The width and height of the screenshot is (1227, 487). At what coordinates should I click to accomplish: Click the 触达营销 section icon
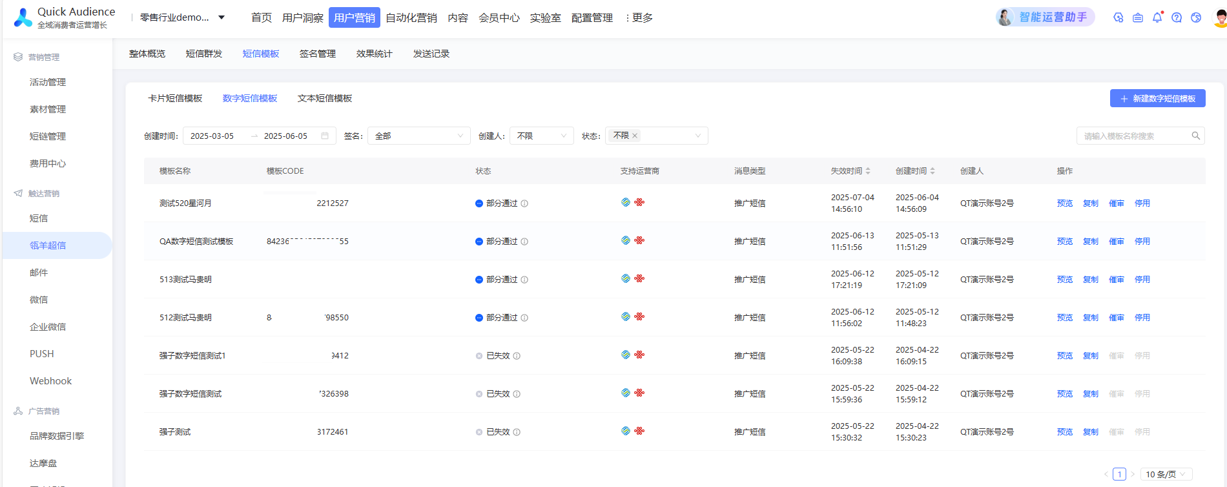point(18,193)
